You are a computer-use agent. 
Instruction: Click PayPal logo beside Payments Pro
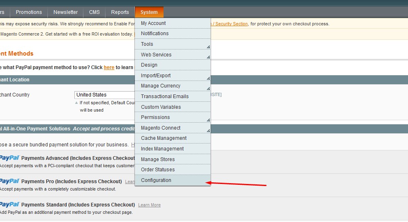(x=9, y=181)
